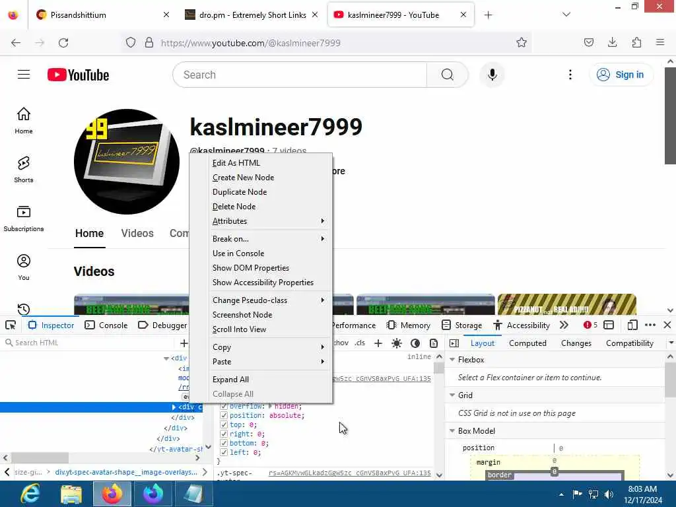676x507 pixels.
Task: Uncheck the position: absolute declaration
Action: click(224, 416)
